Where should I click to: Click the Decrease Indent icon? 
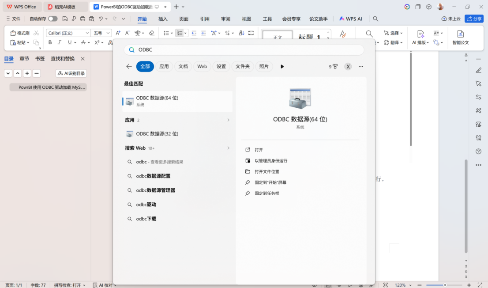click(194, 33)
